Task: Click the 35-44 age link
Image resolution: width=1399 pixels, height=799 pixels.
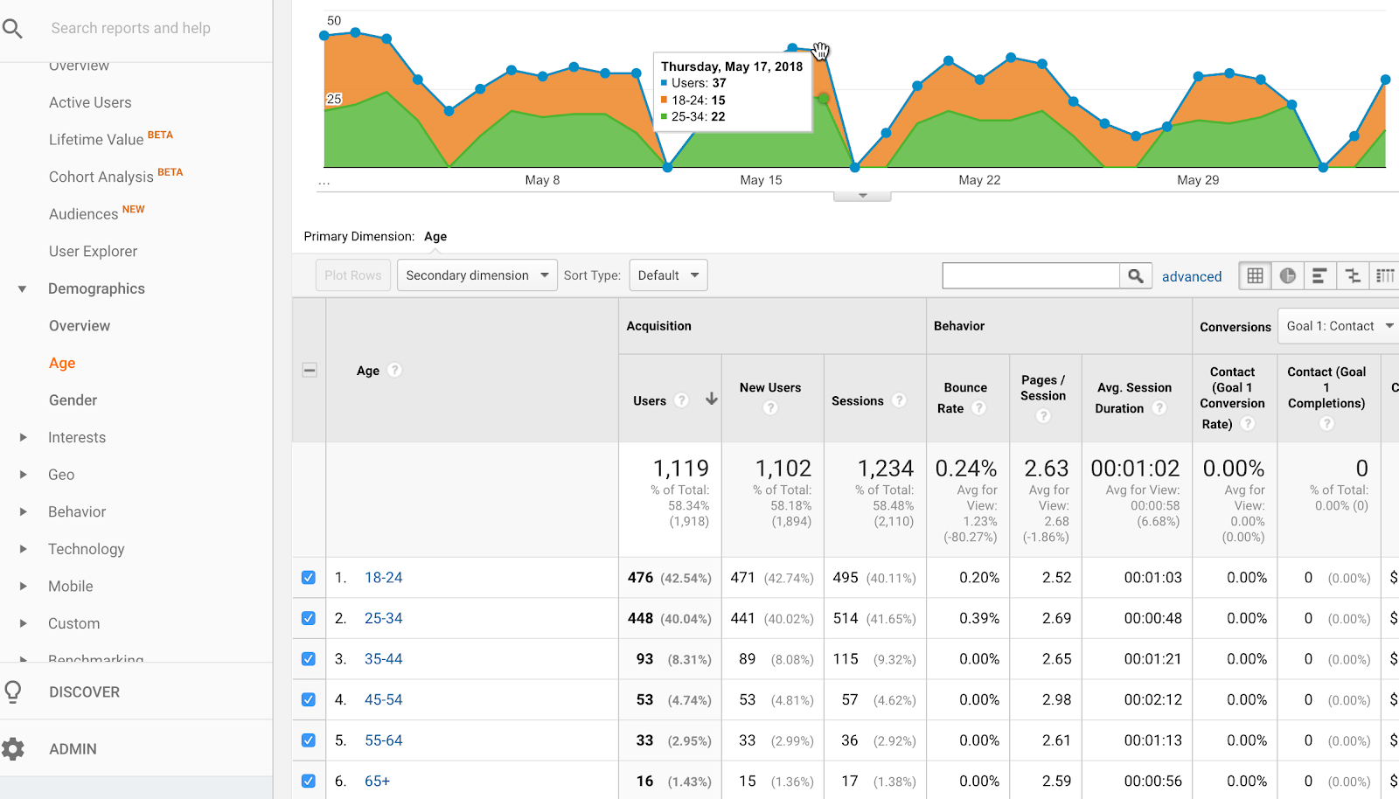Action: tap(383, 659)
